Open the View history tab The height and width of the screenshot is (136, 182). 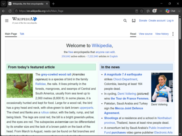click(162, 34)
